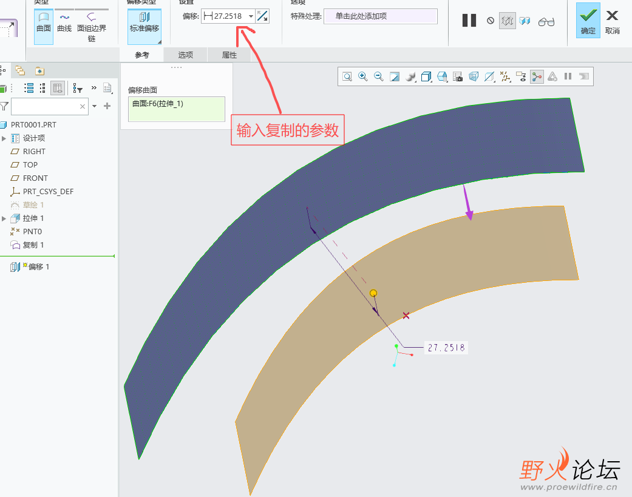632x497 pixels.
Task: Click the model tree search field
Action: tap(50, 106)
